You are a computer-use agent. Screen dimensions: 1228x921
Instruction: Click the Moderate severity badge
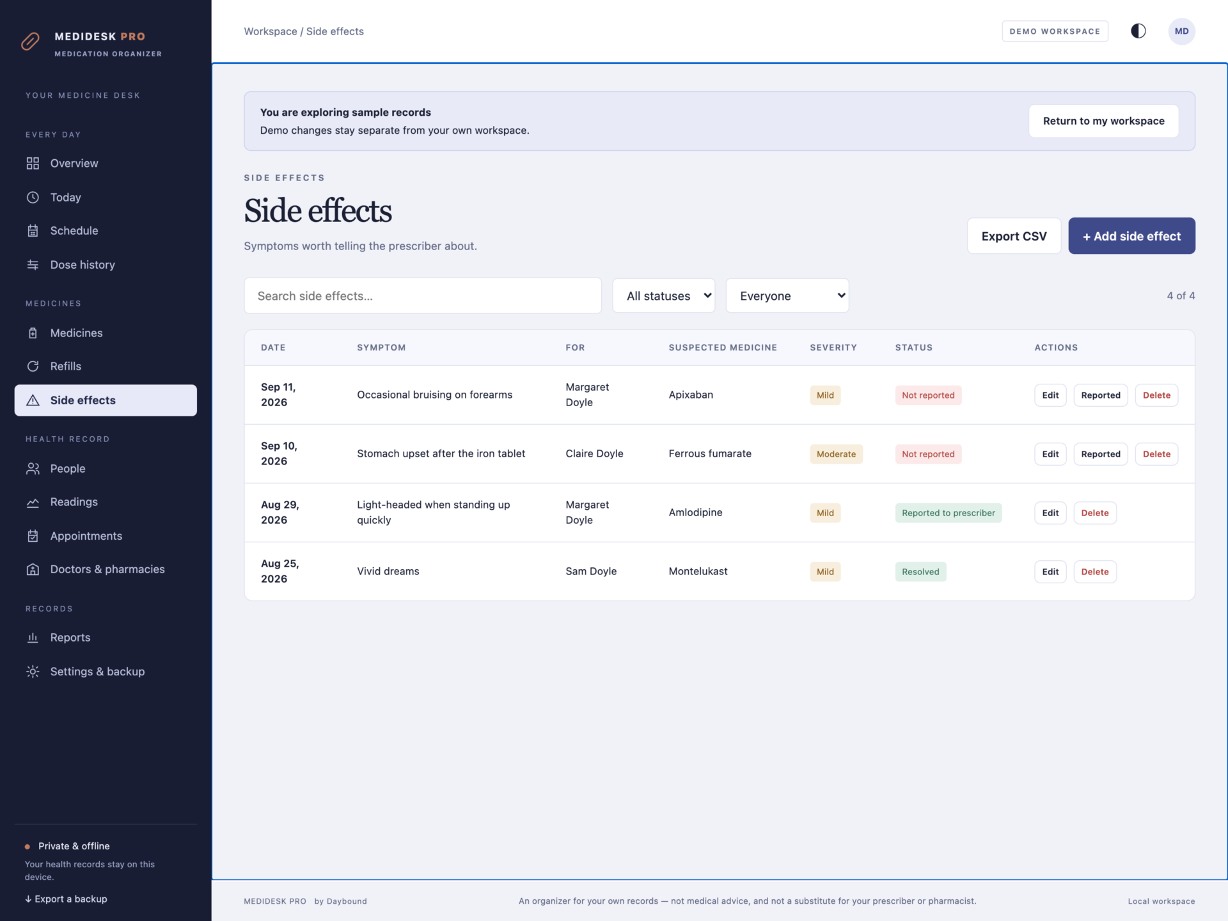[x=836, y=453]
